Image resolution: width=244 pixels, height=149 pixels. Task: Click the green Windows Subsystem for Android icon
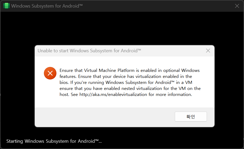[6, 6]
